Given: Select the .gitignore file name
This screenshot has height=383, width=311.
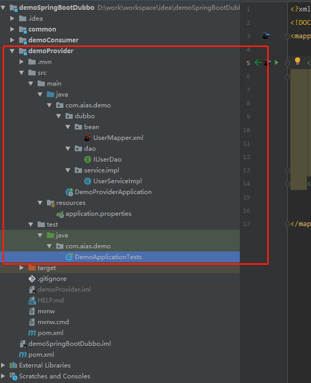Looking at the screenshot, I should click(52, 279).
